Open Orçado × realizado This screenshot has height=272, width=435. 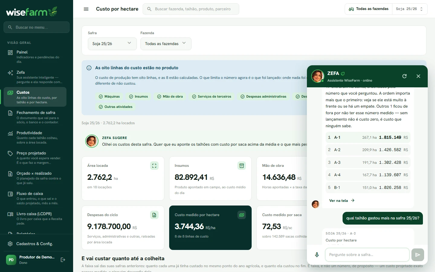[x=35, y=178]
